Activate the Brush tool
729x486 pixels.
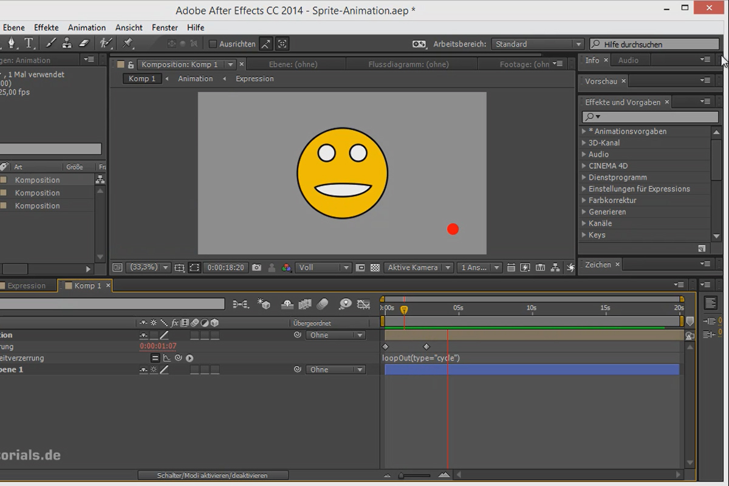(x=50, y=43)
